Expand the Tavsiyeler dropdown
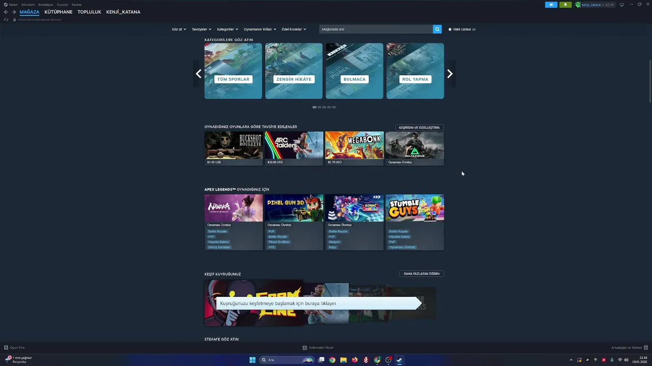This screenshot has width=652, height=366. click(x=201, y=29)
